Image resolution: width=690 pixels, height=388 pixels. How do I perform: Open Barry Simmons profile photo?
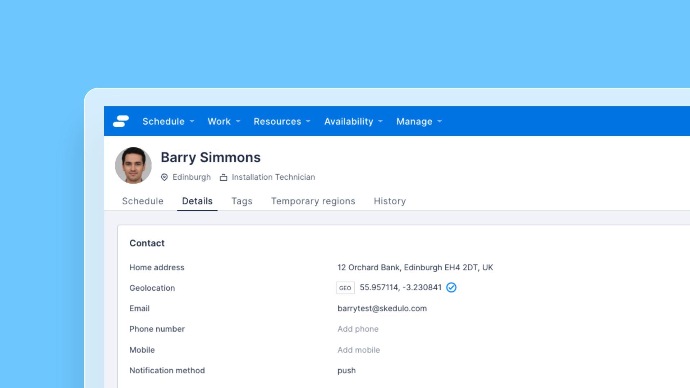(x=133, y=165)
